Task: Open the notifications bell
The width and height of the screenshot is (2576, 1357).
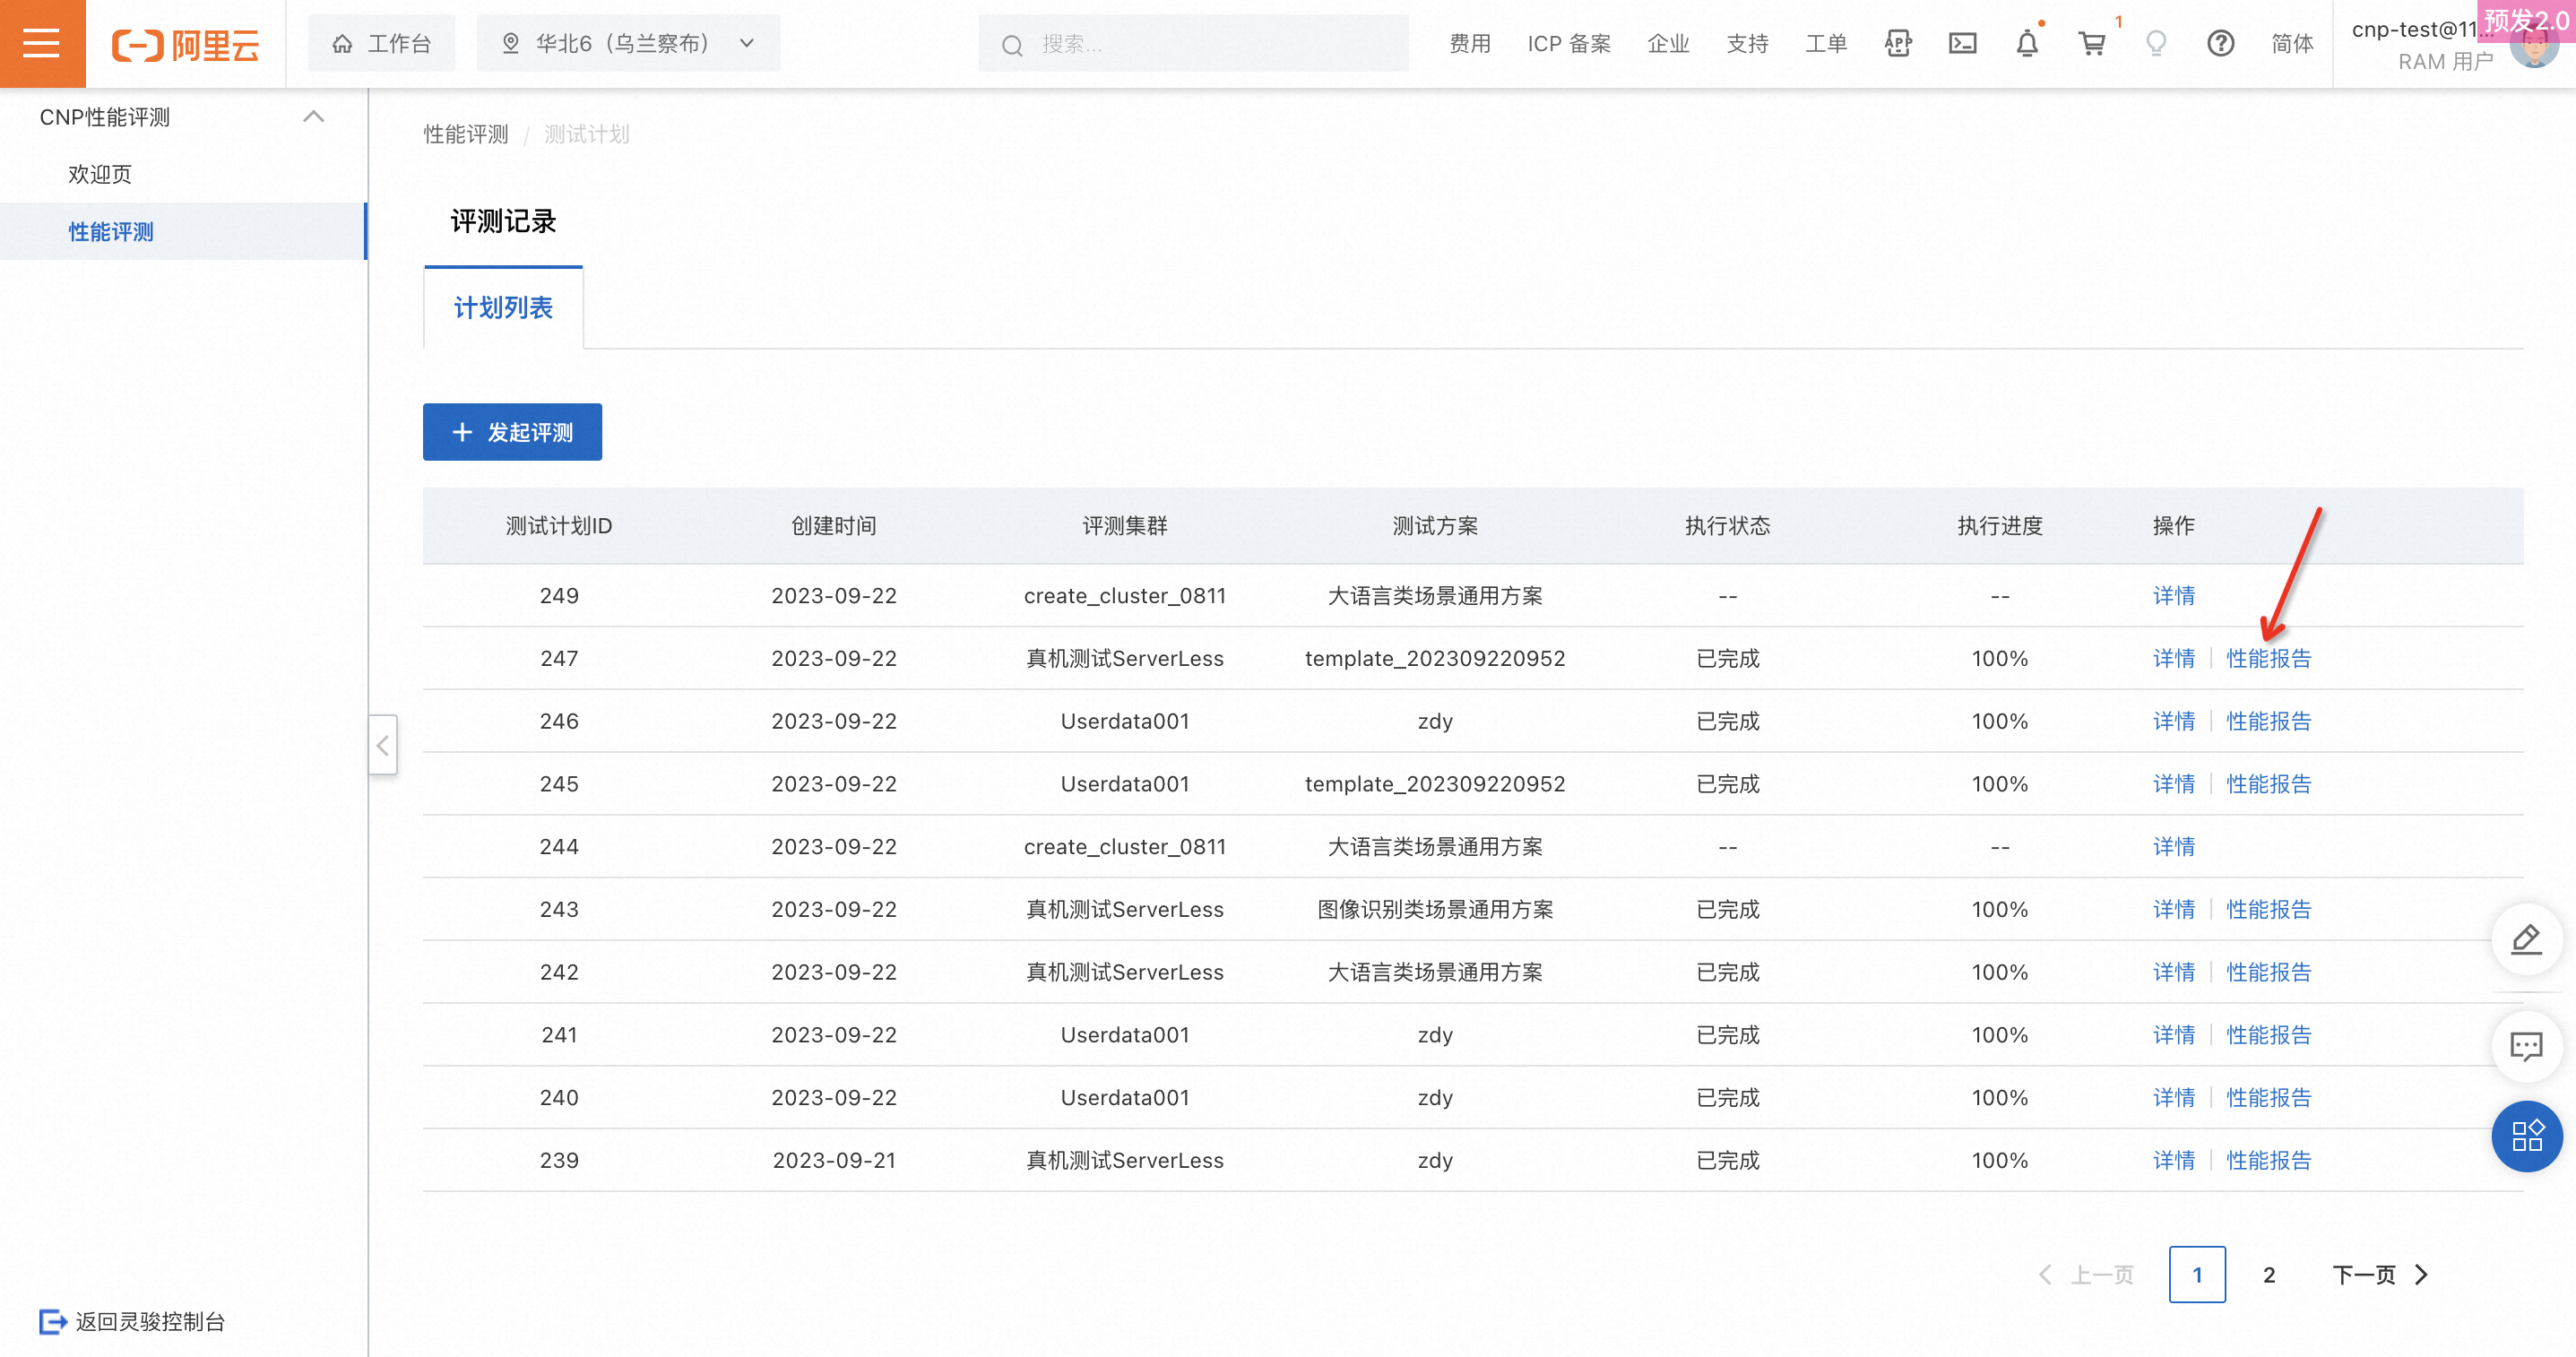Action: pos(2027,43)
